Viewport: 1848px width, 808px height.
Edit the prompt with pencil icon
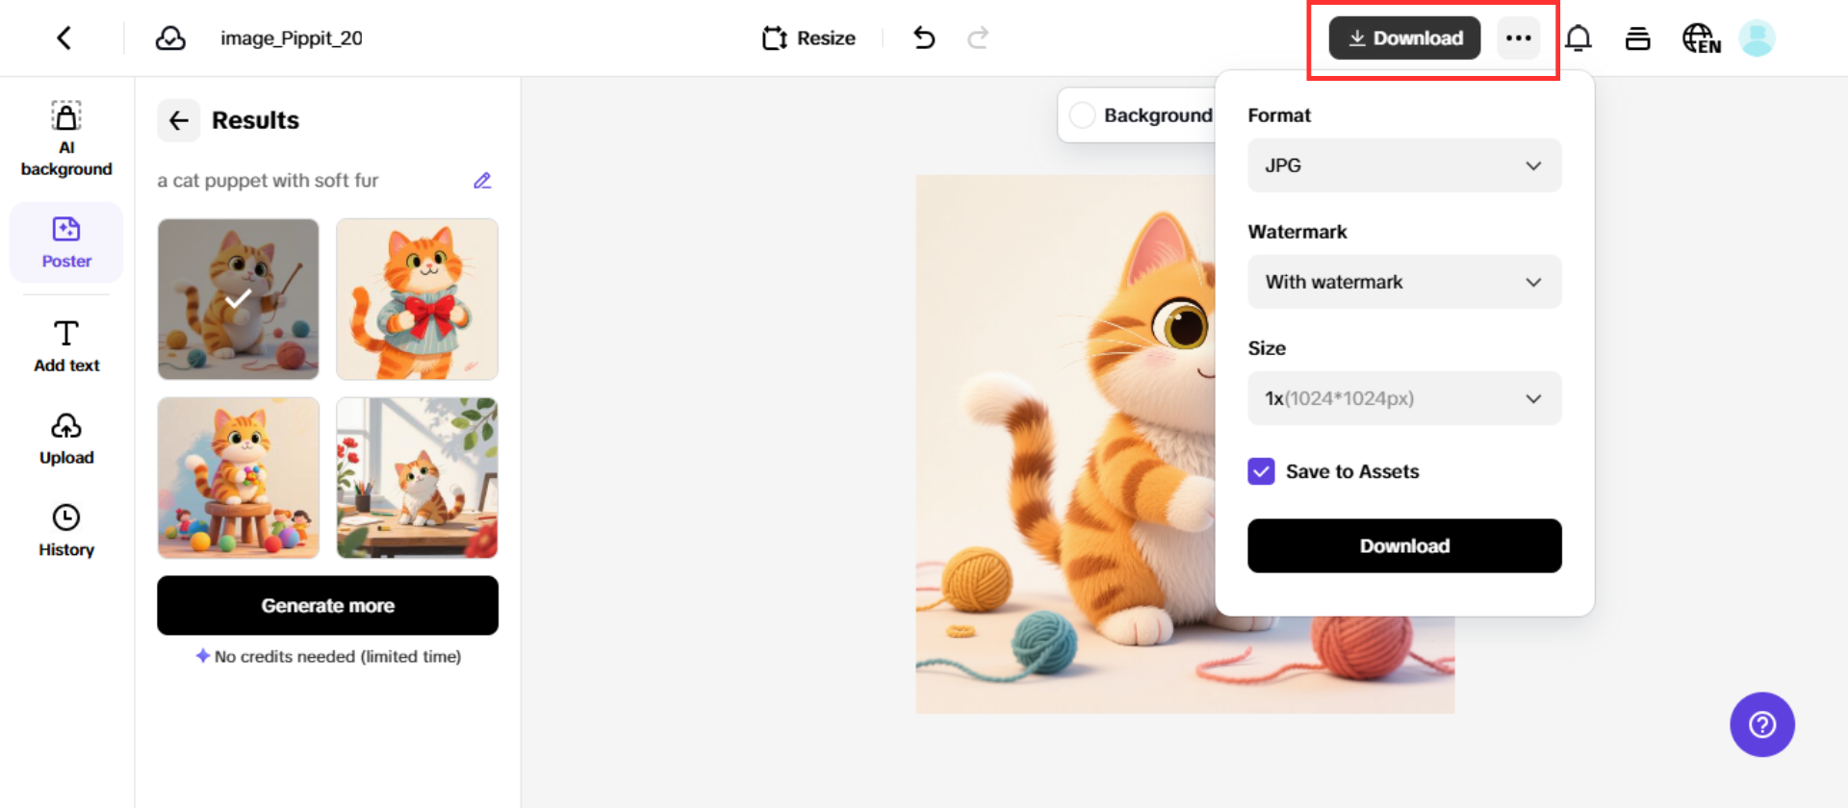tap(482, 181)
